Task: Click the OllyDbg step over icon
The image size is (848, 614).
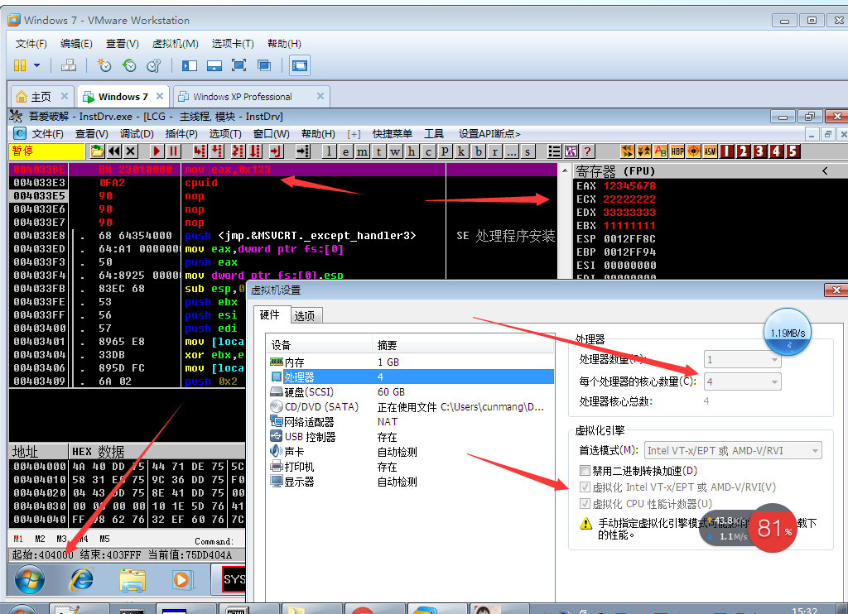Action: (216, 151)
